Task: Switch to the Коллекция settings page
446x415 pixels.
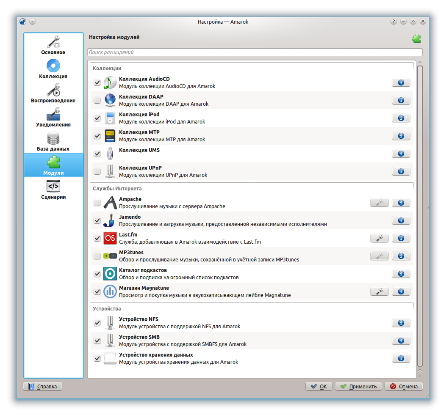Action: point(53,69)
